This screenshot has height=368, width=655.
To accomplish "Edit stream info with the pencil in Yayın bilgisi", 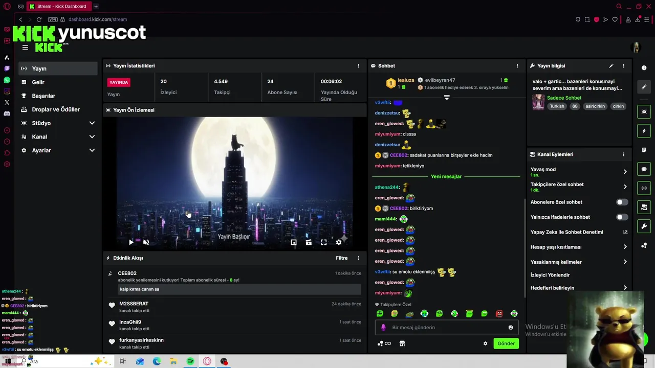I will tap(611, 66).
